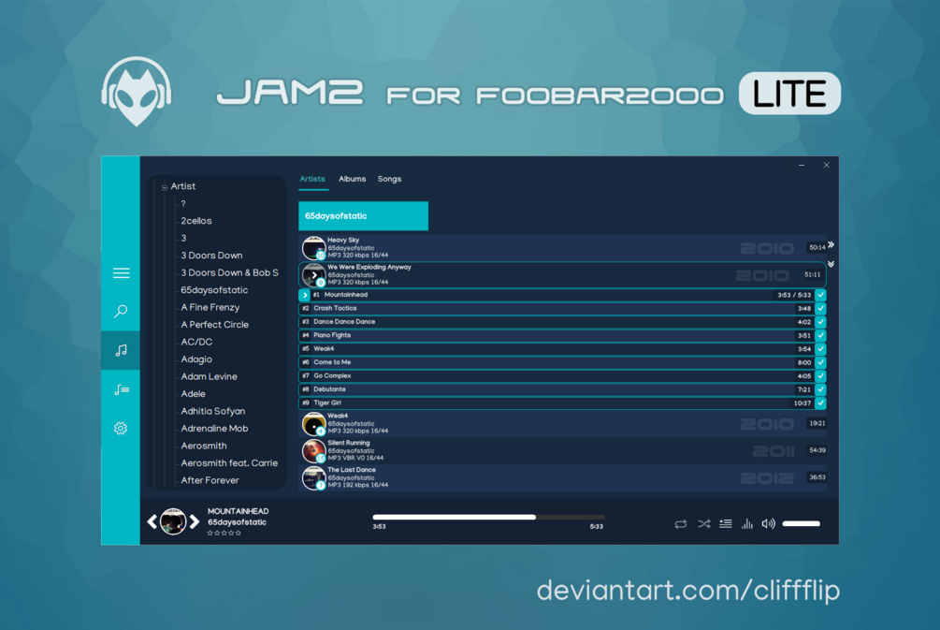940x630 pixels.
Task: Toggle shuffle playback icon
Action: point(703,524)
